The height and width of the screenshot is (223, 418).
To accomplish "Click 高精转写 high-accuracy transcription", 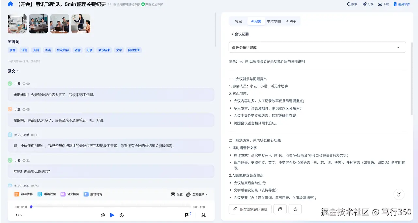I will pyautogui.click(x=93, y=194).
